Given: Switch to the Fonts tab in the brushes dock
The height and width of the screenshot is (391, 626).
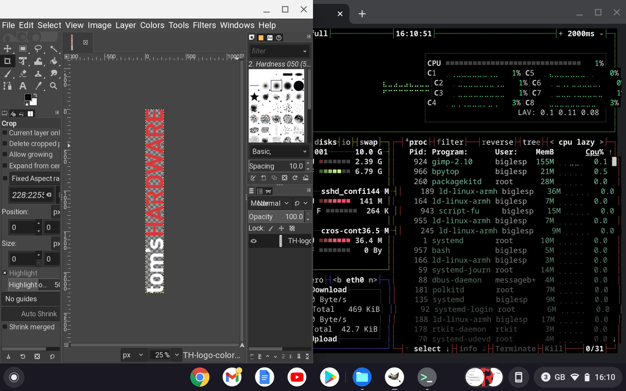Looking at the screenshot, I should pyautogui.click(x=270, y=38).
